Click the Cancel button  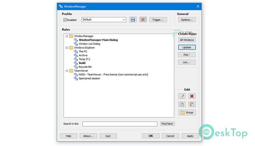[170, 136]
